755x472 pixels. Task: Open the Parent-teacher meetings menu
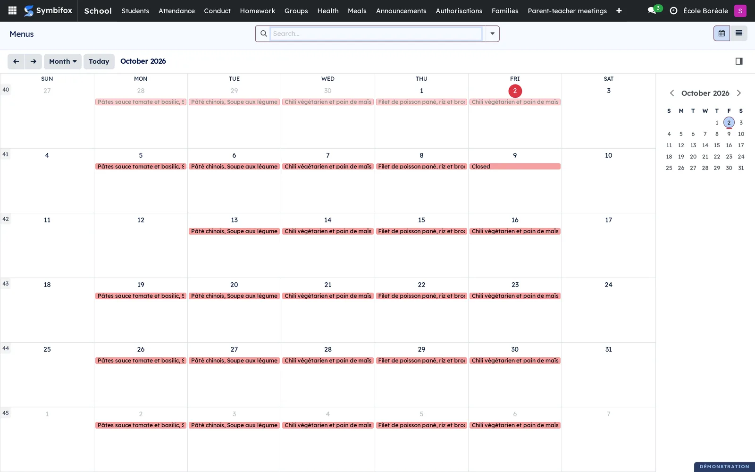point(567,10)
